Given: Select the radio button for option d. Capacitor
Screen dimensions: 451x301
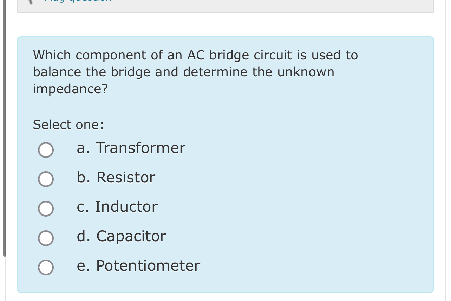Looking at the screenshot, I should click(x=46, y=238).
